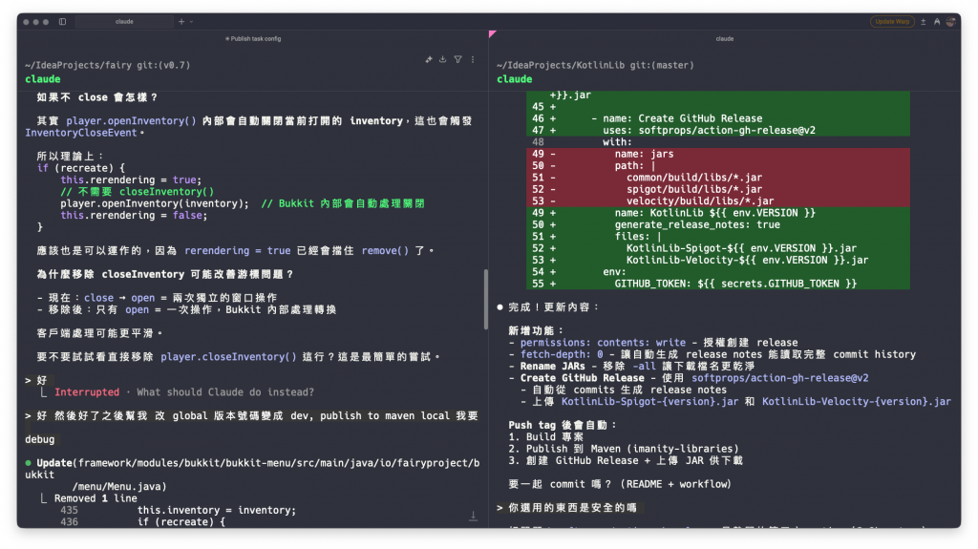Screen dimensions: 978x549
Task: Click the left pane vertical scrollbar thumb
Action: [x=486, y=300]
